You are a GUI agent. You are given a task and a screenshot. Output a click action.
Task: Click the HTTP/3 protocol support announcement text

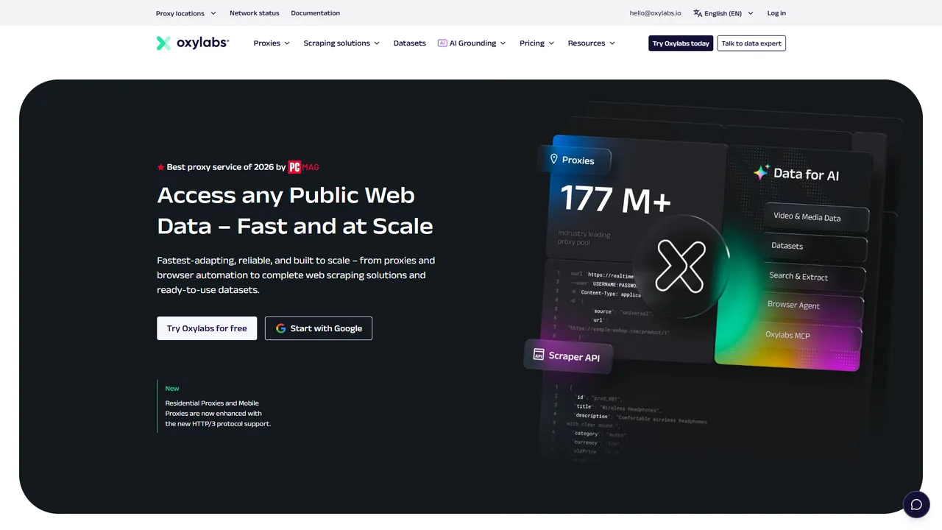tap(218, 414)
